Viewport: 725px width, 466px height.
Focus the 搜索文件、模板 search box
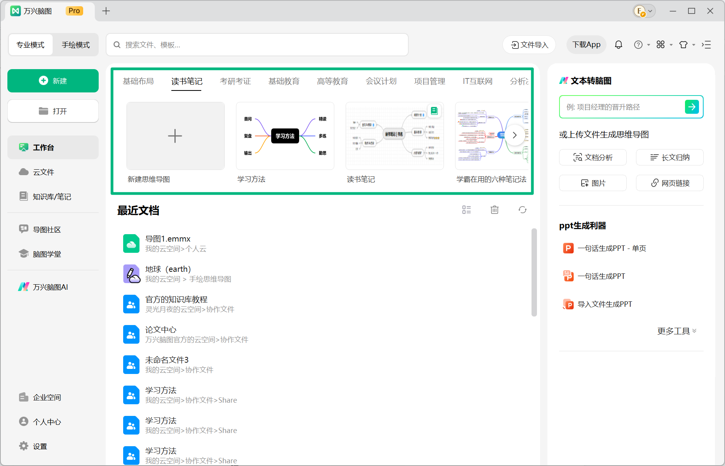pyautogui.click(x=257, y=45)
